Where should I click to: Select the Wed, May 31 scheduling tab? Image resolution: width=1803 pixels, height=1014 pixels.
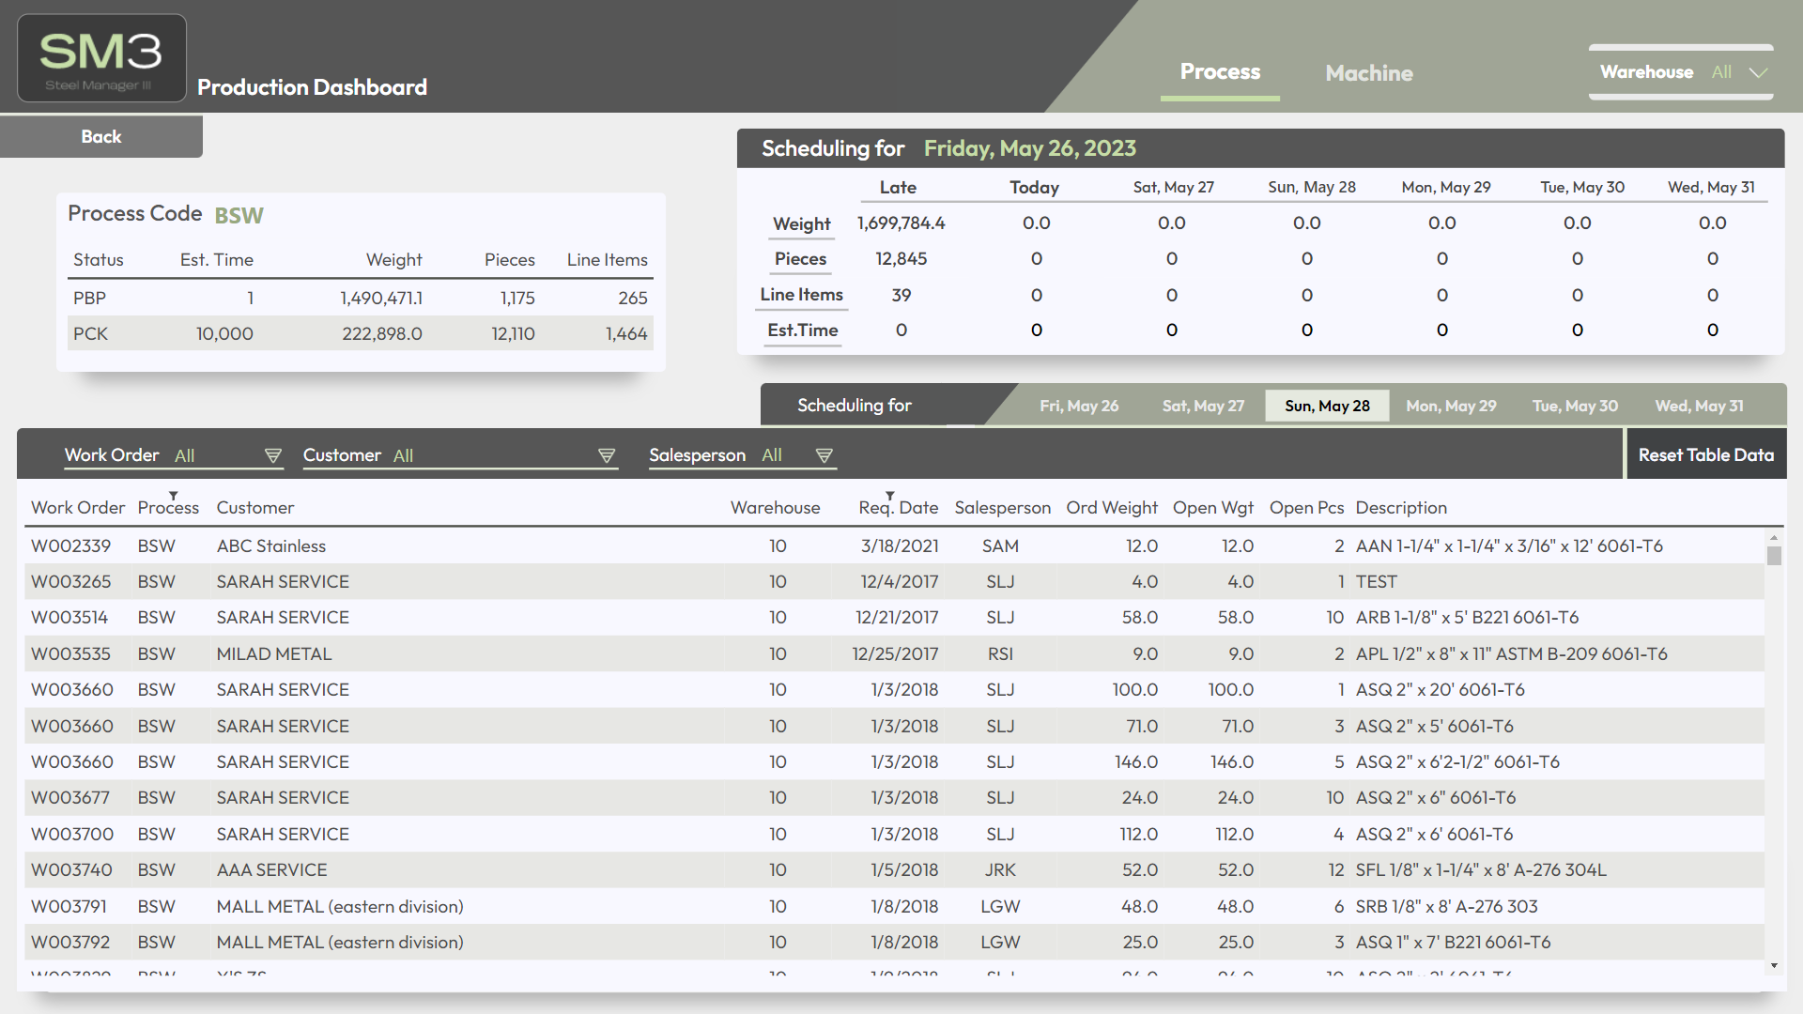tap(1699, 405)
